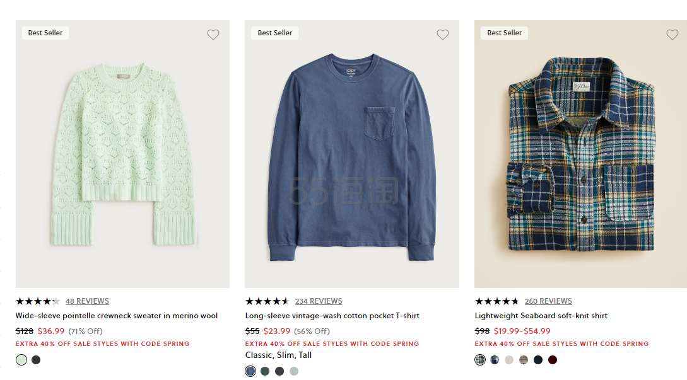The width and height of the screenshot is (687, 380).
Task: Click the plaid Seaboard shirt product image
Action: [580, 154]
